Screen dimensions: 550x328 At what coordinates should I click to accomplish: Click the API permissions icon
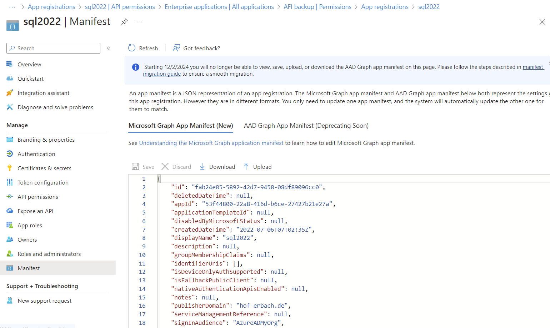click(x=10, y=197)
